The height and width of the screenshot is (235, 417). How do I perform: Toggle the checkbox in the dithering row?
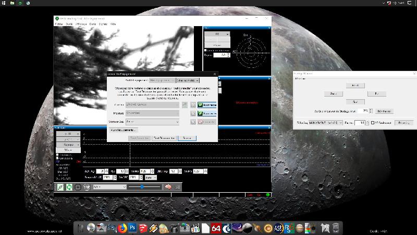click(x=373, y=123)
